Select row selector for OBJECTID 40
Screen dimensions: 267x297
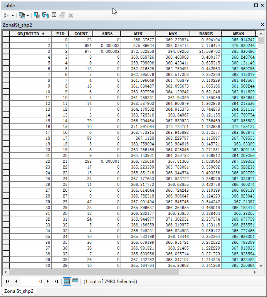(6, 265)
